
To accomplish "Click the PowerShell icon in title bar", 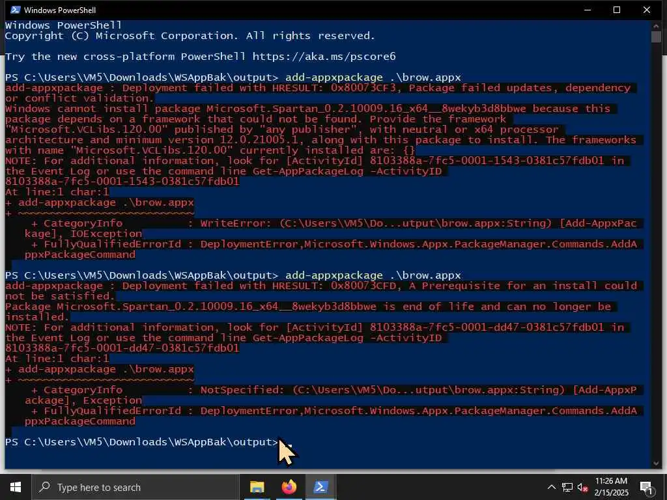I will [x=15, y=10].
